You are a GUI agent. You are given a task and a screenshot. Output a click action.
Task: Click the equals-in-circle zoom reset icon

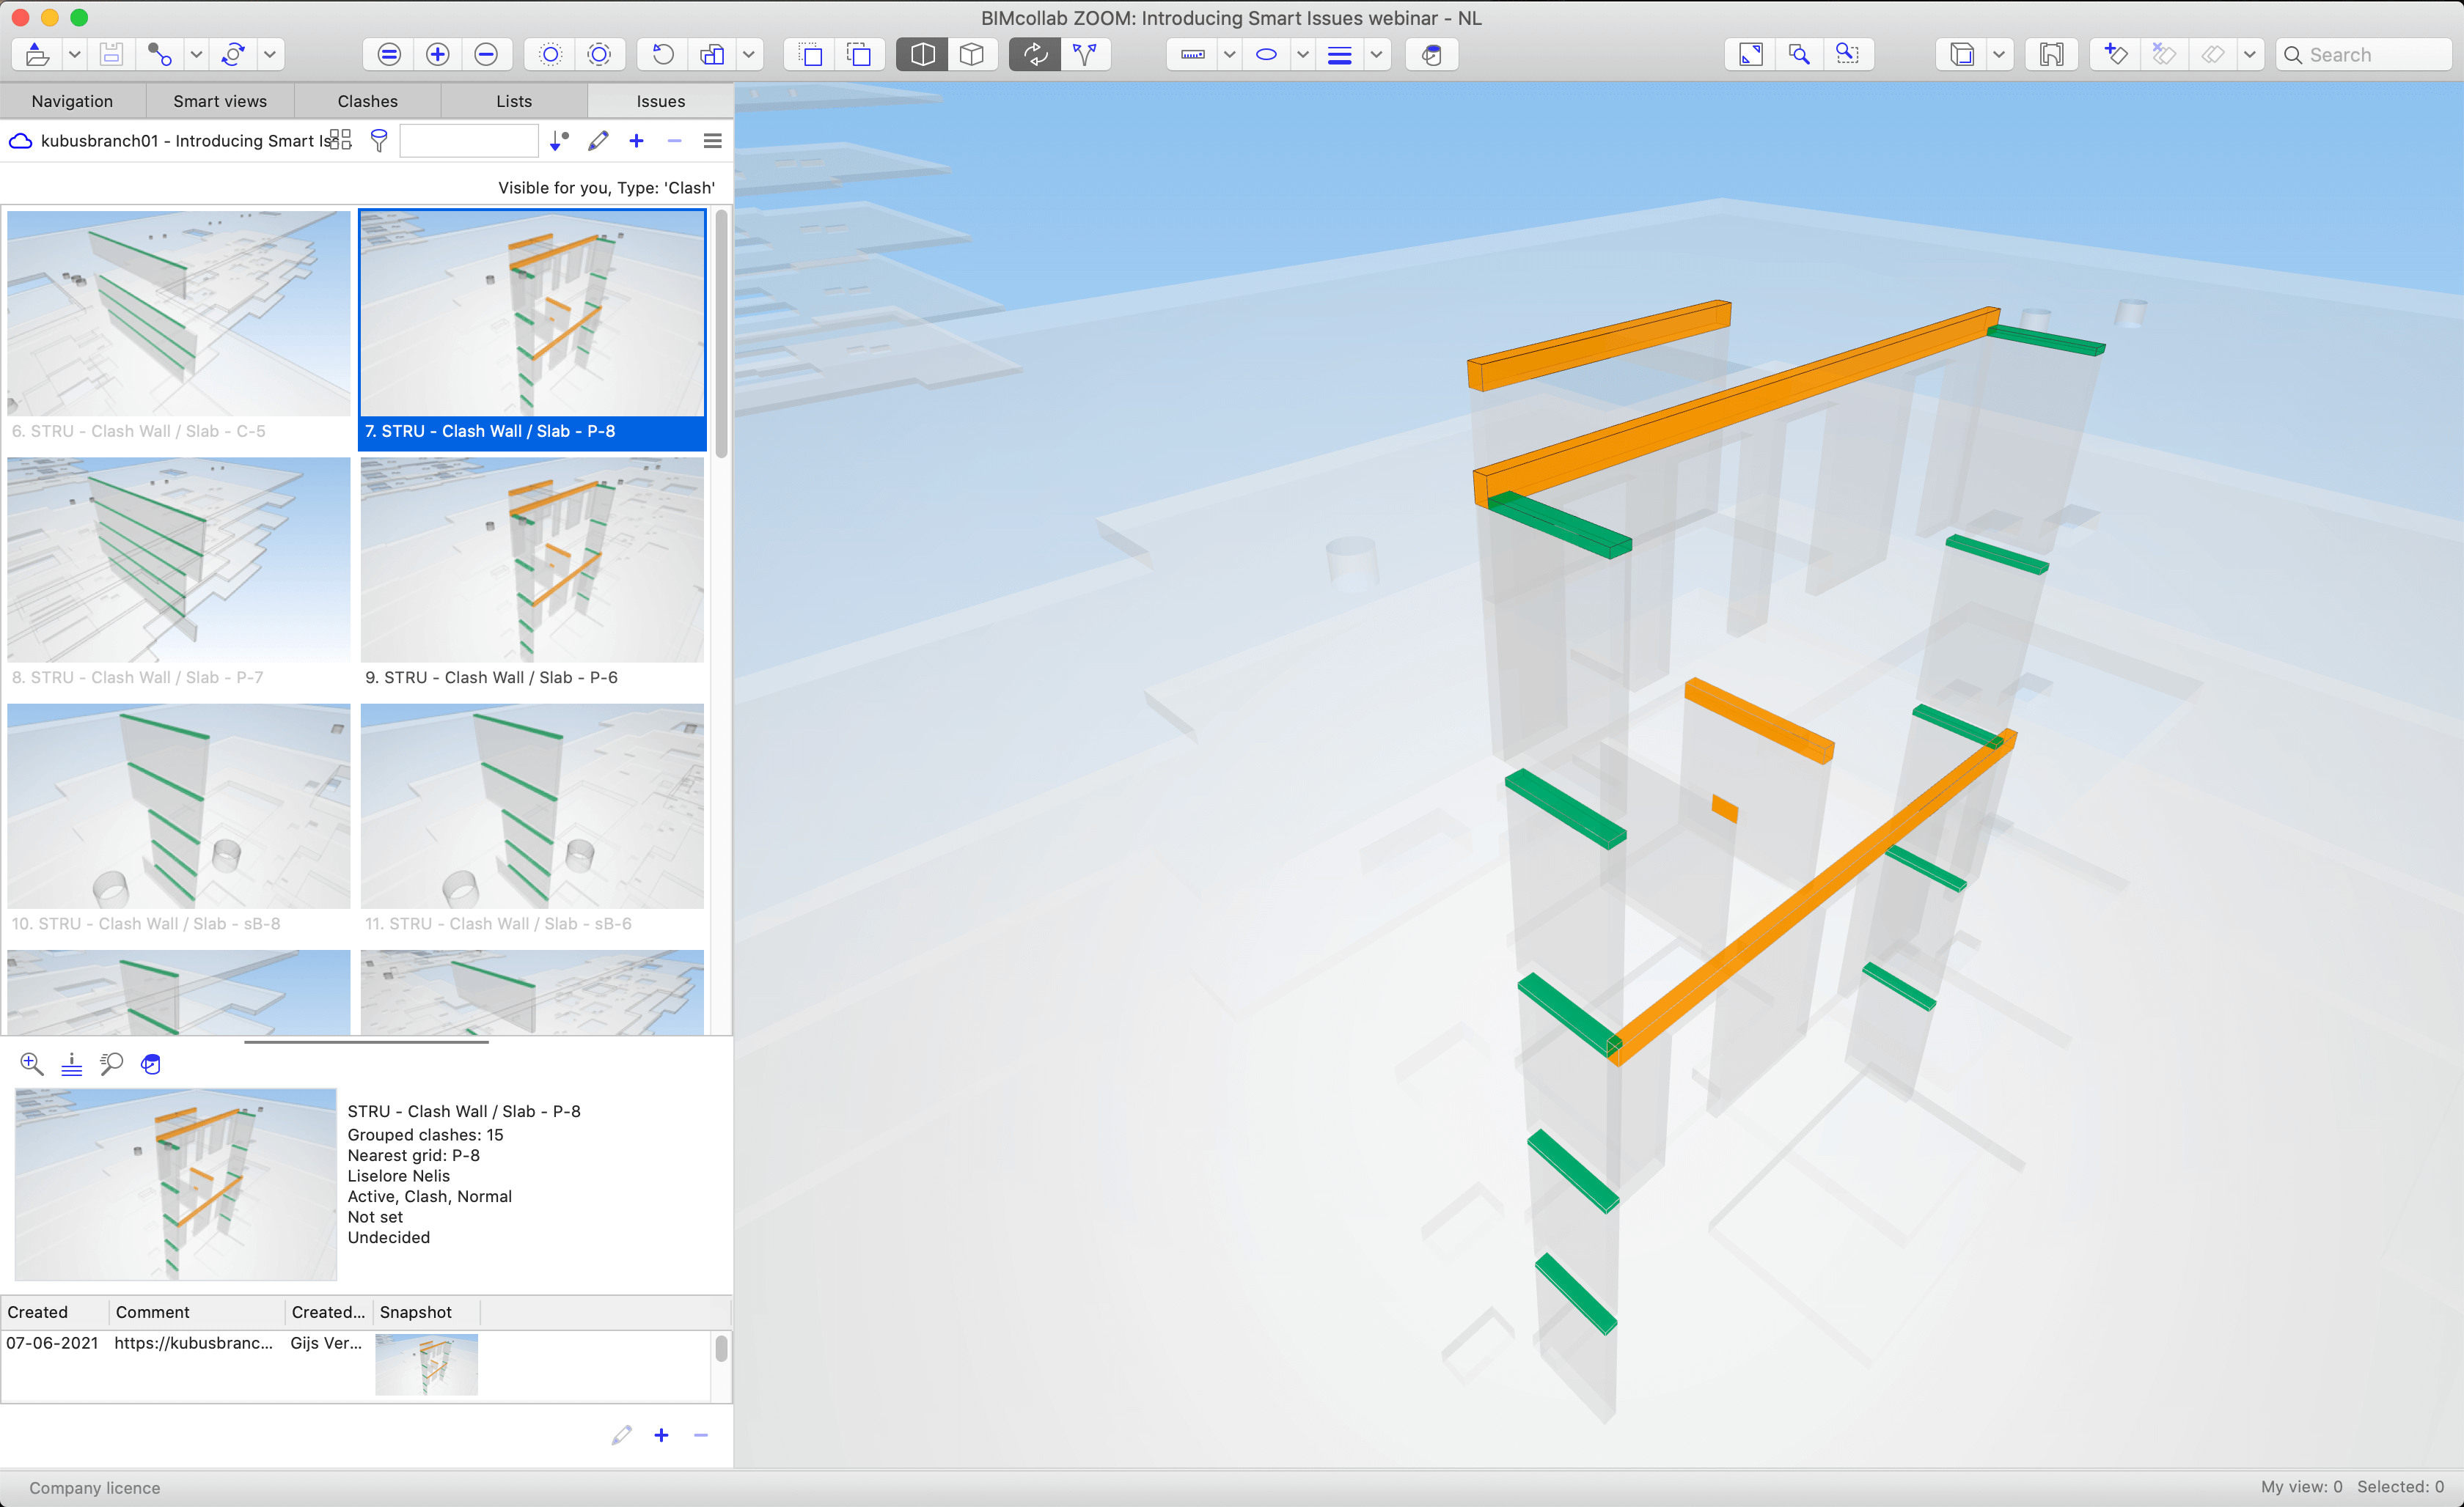(389, 54)
